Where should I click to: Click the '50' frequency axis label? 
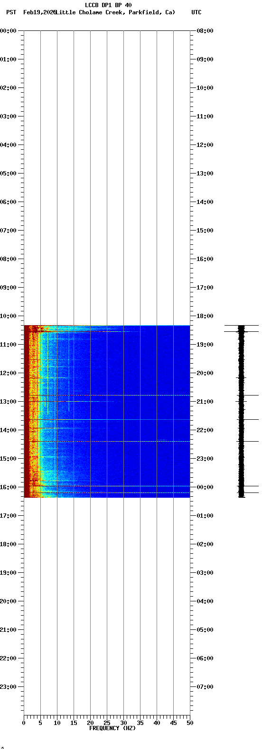pyautogui.click(x=190, y=723)
